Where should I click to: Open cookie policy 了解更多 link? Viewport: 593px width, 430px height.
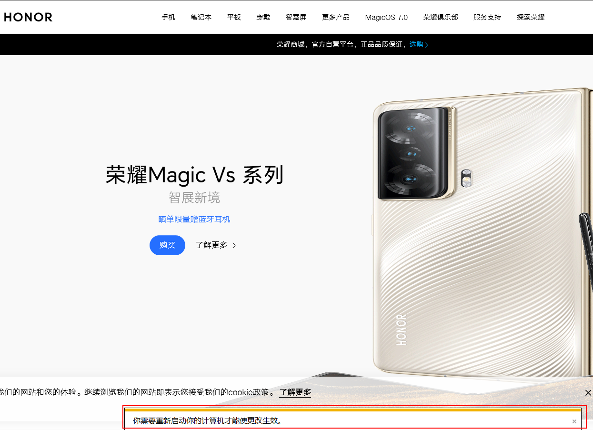(x=295, y=392)
